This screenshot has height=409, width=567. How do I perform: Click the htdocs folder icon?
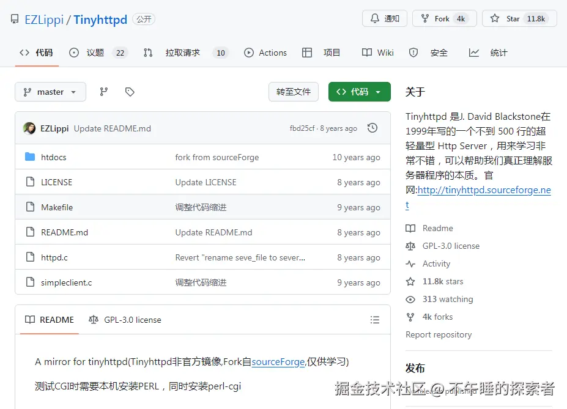coord(30,157)
